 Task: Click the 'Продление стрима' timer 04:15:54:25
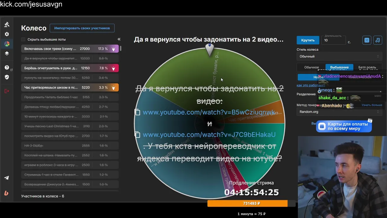click(x=251, y=192)
